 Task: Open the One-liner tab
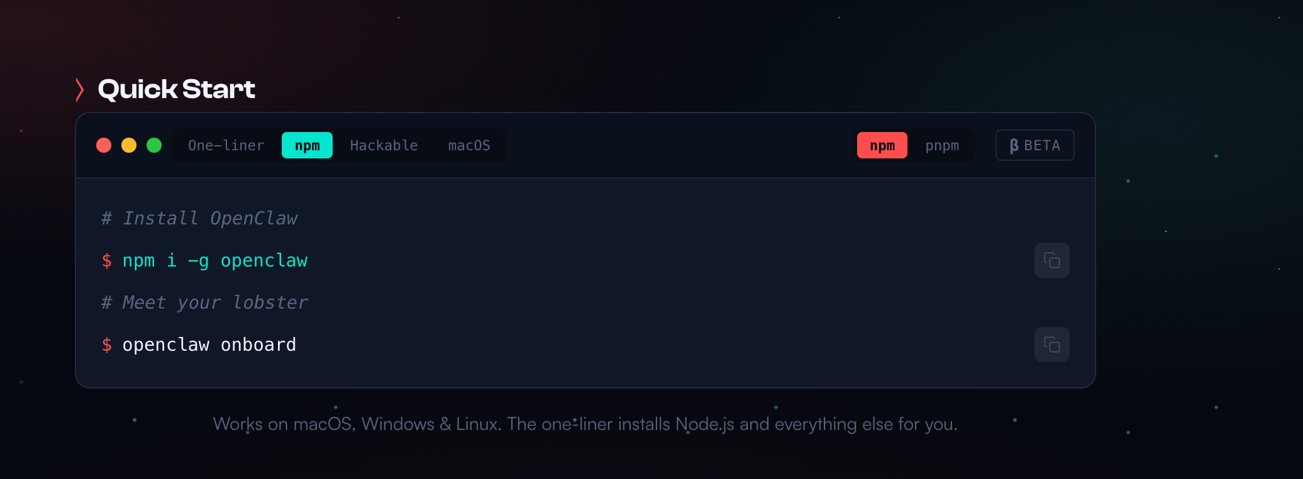[x=226, y=146]
